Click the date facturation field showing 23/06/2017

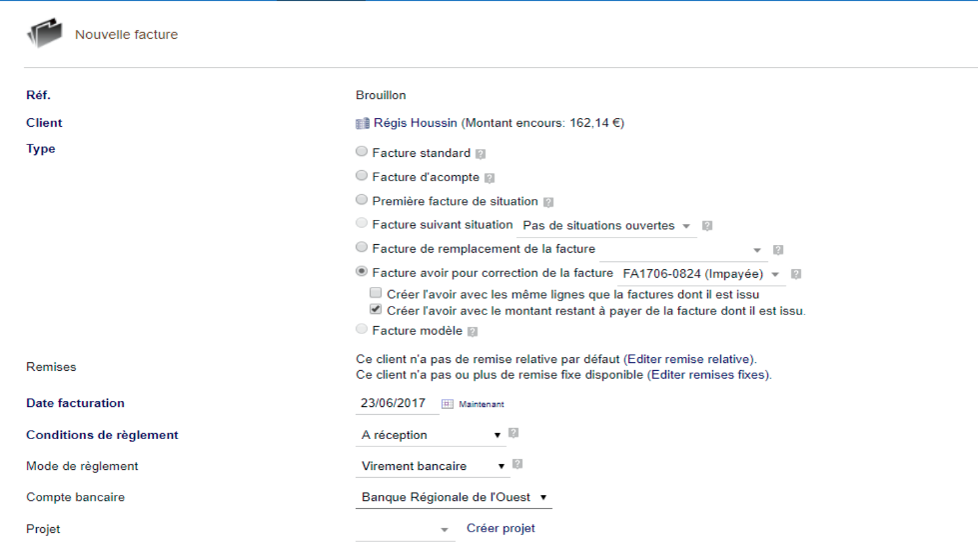(x=397, y=404)
